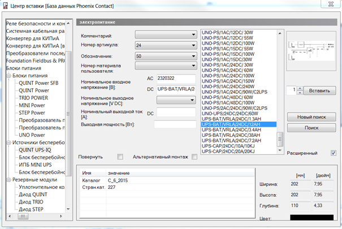342x229 pixels.
Task: Click the AC input voltage field
Action: click(176, 79)
